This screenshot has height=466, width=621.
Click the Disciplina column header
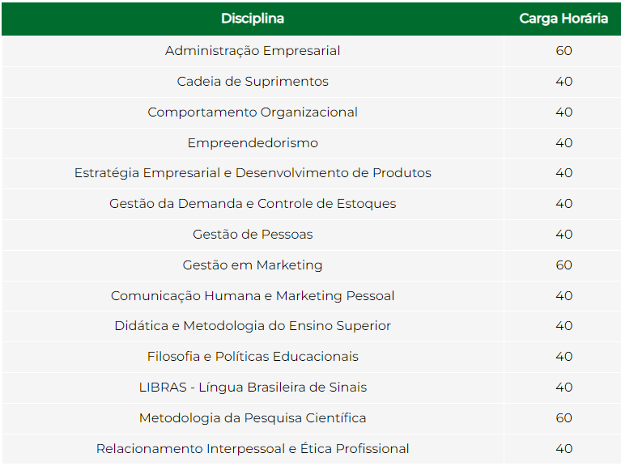[253, 19]
